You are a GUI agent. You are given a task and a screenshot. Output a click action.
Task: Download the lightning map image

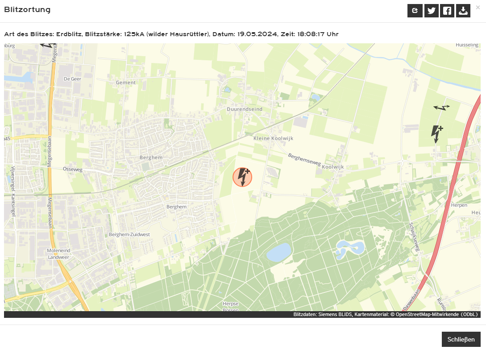click(463, 11)
